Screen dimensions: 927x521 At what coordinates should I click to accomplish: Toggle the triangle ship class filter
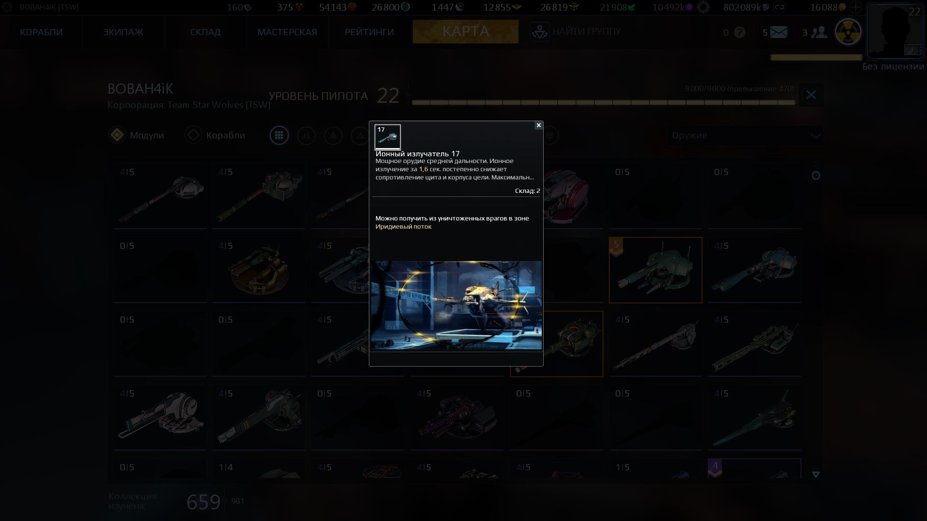(333, 136)
